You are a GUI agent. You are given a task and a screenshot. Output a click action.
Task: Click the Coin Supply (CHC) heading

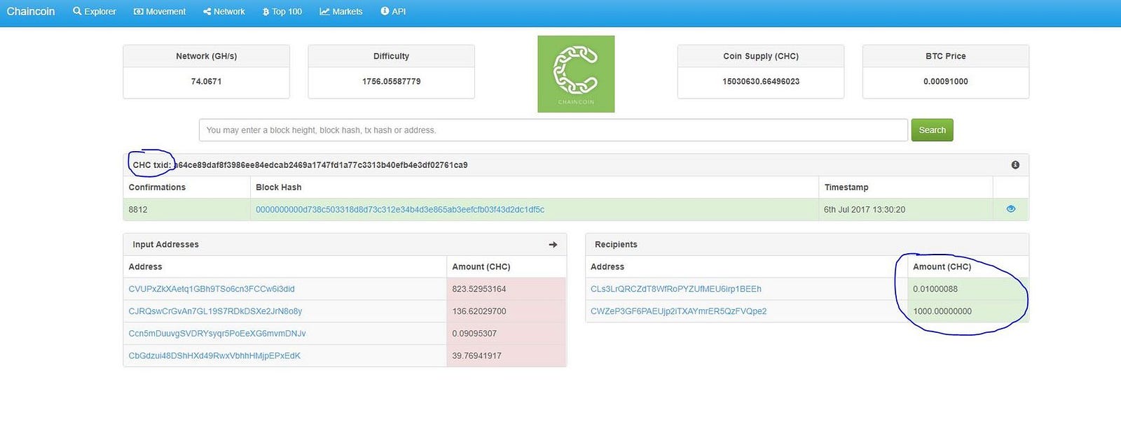761,56
